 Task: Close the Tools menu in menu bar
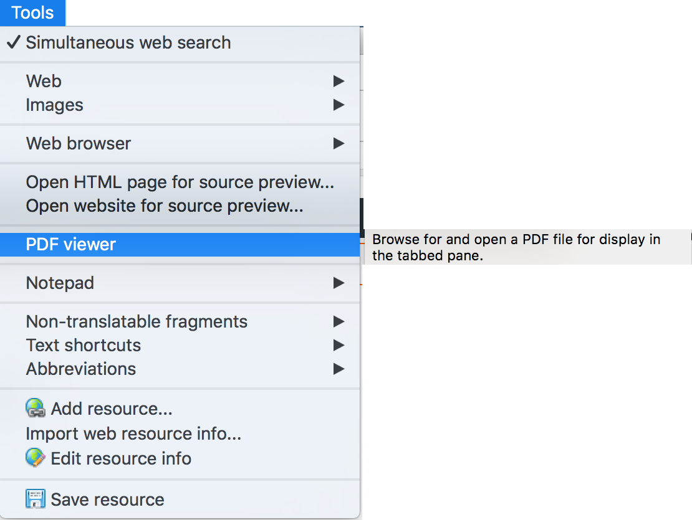tap(32, 12)
